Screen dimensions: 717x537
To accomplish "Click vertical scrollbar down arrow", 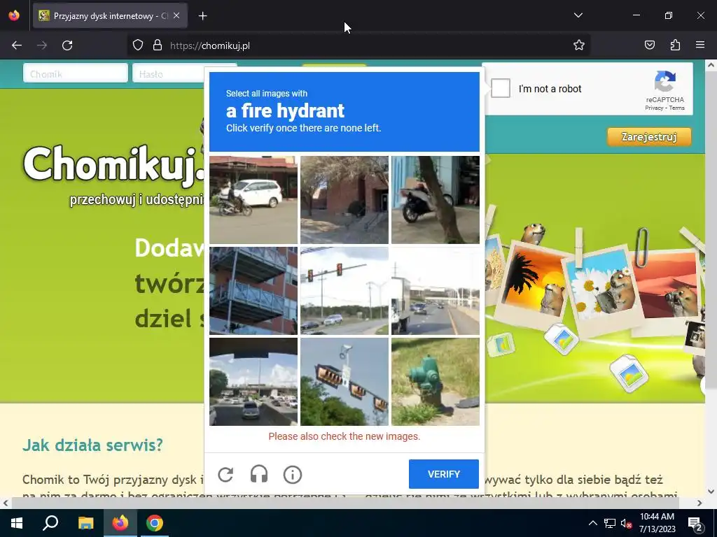I will 711,492.
